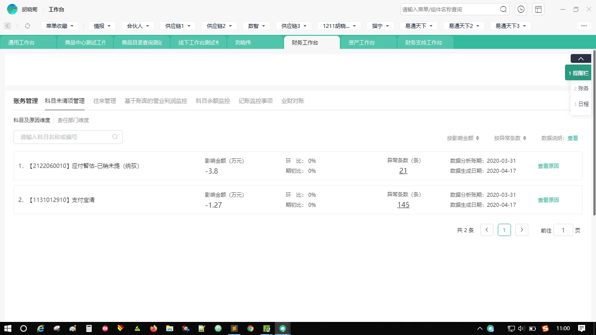
Task: Sort by 按异常条数
Action: (510, 138)
